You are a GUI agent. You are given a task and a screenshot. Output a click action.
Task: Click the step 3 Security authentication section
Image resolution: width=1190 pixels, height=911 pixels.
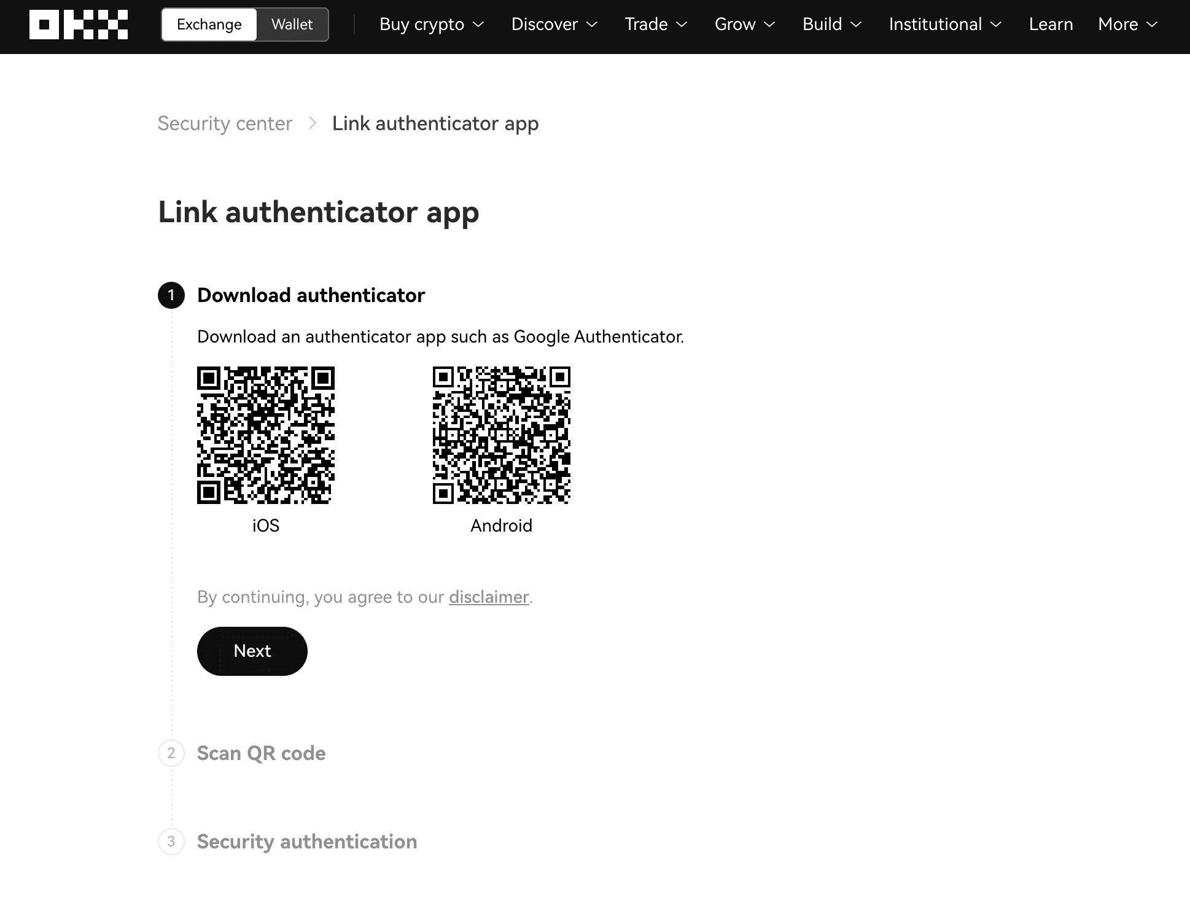(306, 841)
